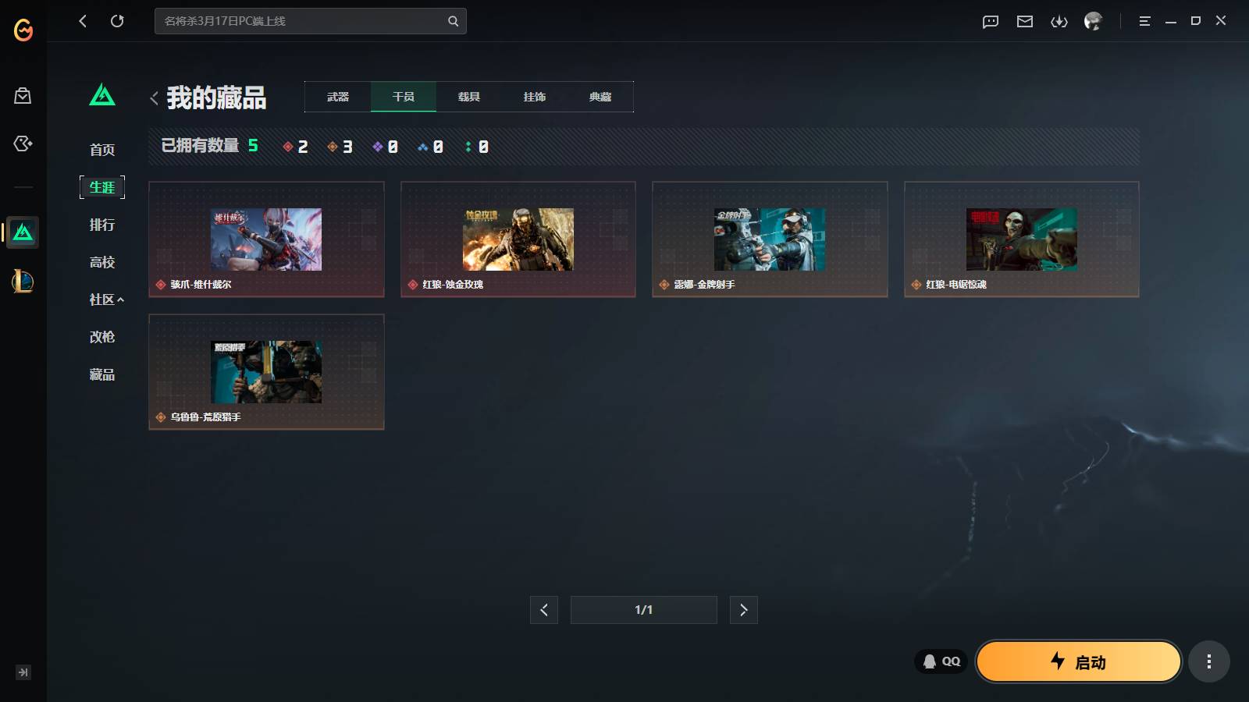Click the user avatar in top bar
1249x702 pixels.
[x=1093, y=21]
